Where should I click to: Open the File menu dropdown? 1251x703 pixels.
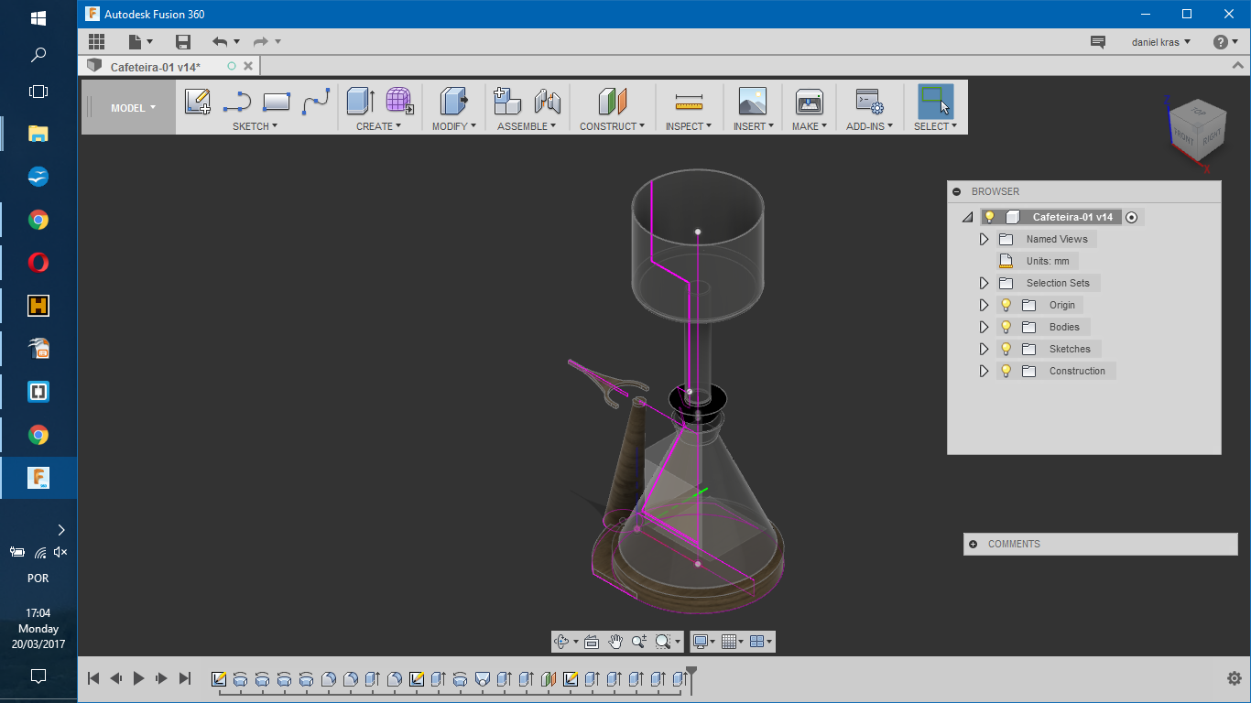140,41
